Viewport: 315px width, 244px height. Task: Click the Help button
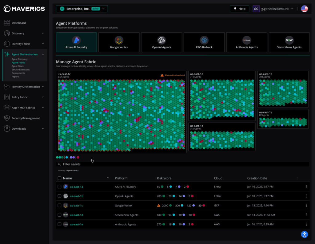click(239, 9)
